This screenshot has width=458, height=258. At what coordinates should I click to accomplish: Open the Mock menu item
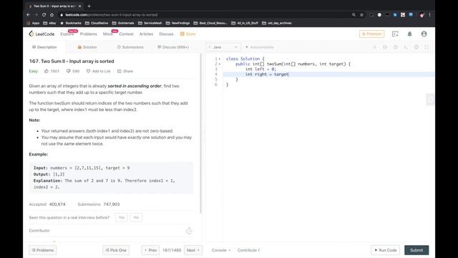pos(108,34)
